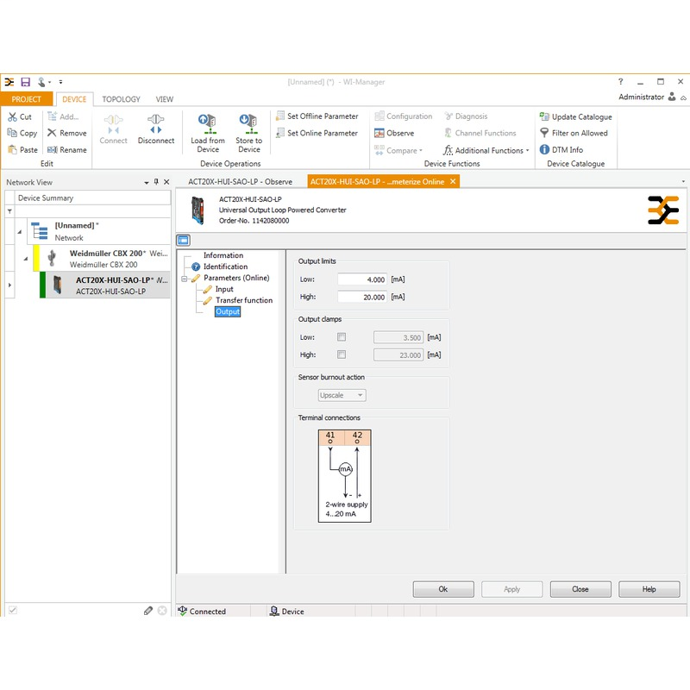Image resolution: width=690 pixels, height=690 pixels.
Task: Select the Transfer function tree item
Action: 244,300
